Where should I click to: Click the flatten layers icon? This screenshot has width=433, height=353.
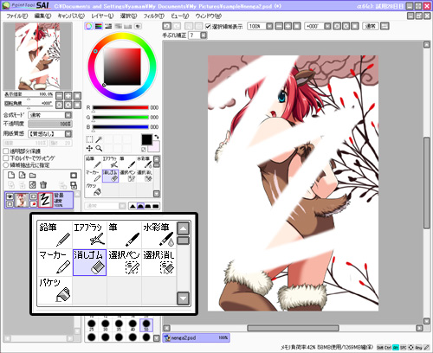click(74, 185)
